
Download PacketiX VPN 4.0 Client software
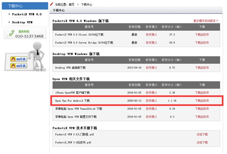tap(202, 35)
